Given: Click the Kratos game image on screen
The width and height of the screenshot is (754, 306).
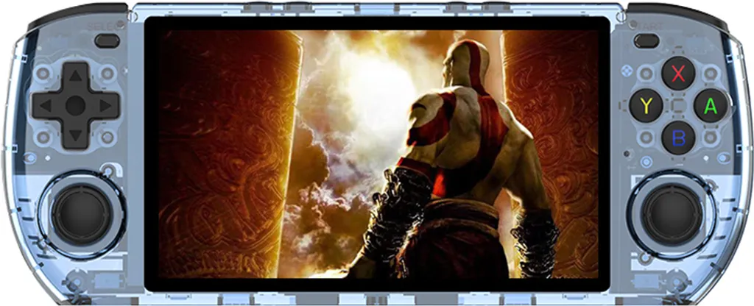Looking at the screenshot, I should (378, 154).
